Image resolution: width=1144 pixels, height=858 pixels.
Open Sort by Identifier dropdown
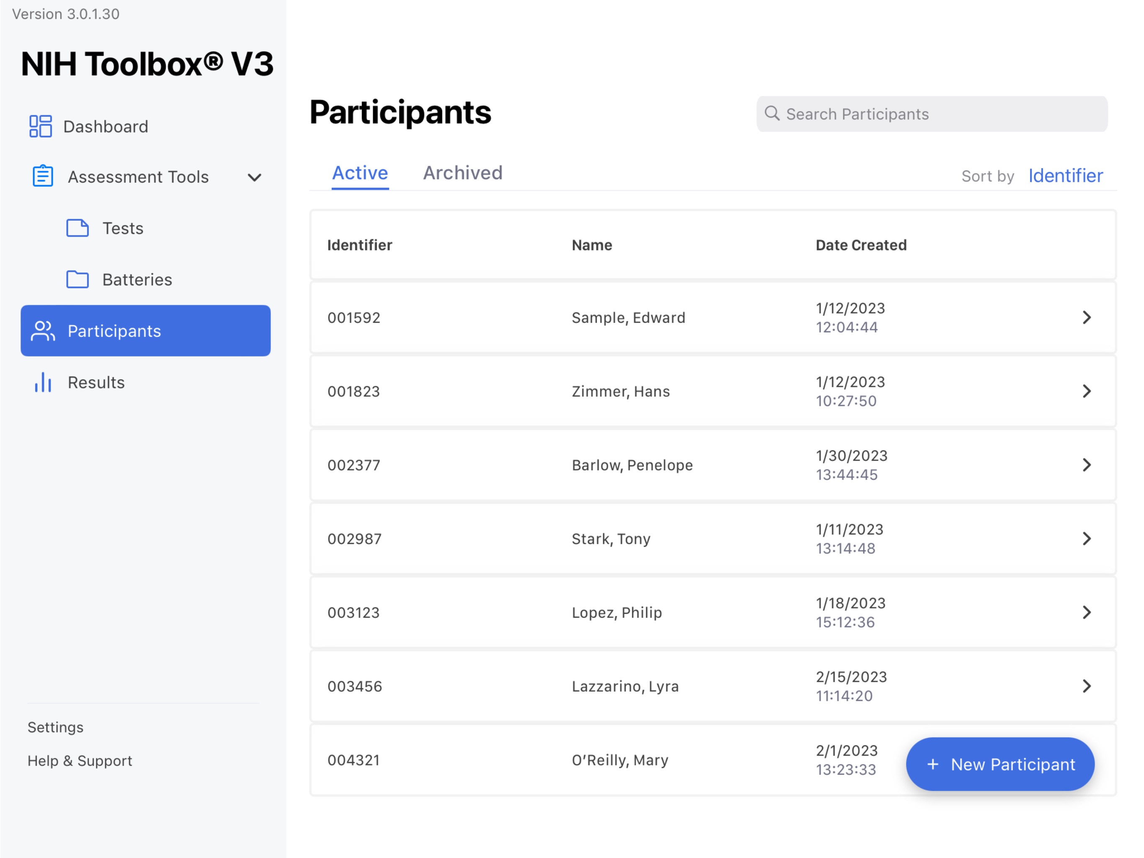(1067, 175)
